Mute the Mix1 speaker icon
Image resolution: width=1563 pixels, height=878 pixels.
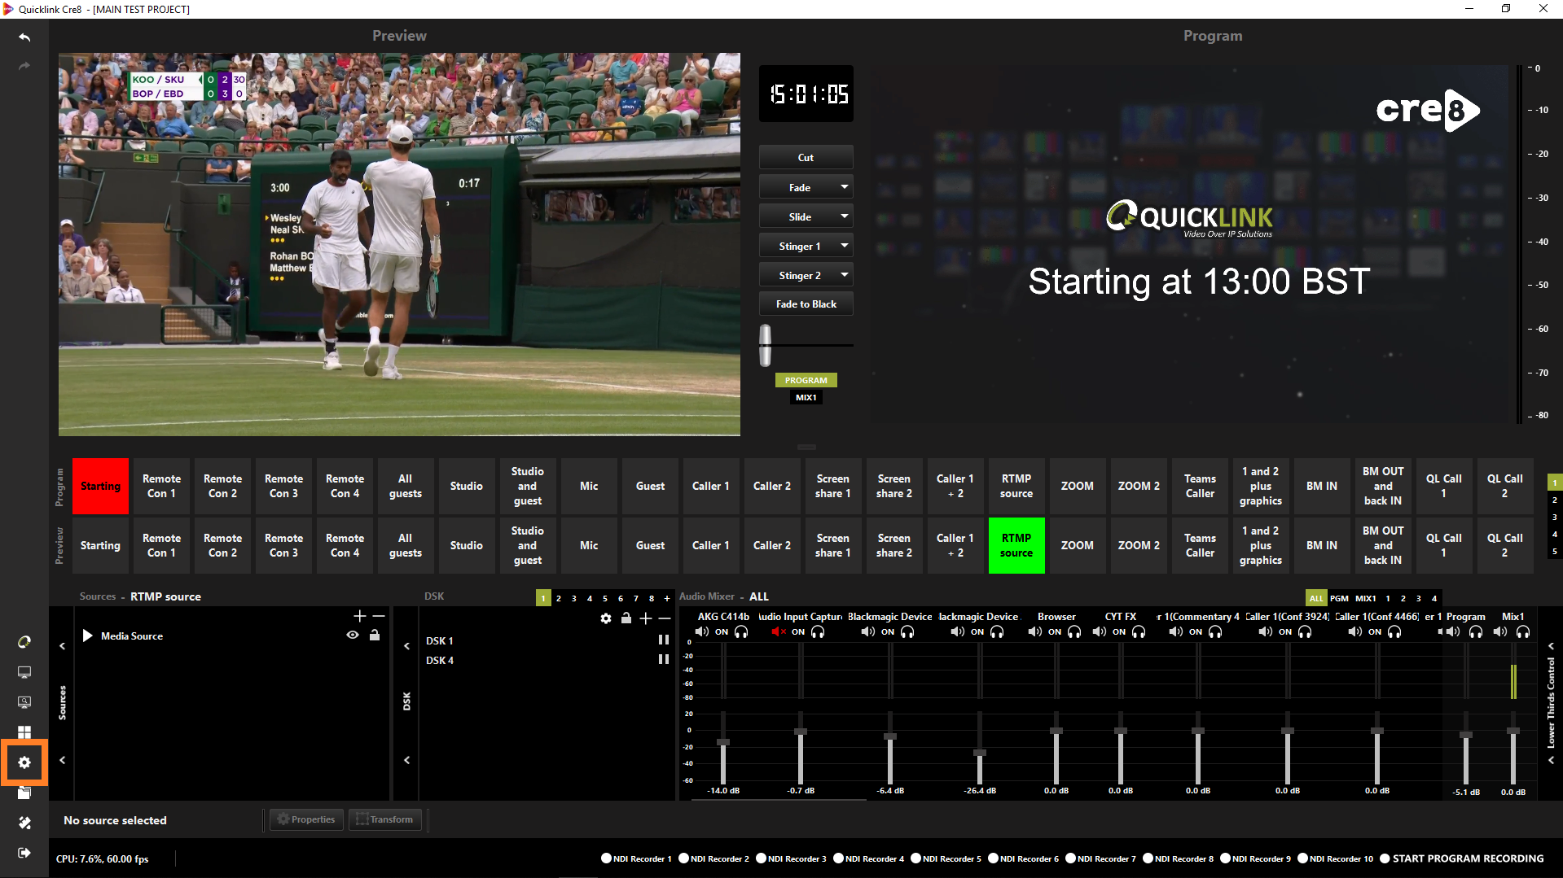tap(1500, 631)
